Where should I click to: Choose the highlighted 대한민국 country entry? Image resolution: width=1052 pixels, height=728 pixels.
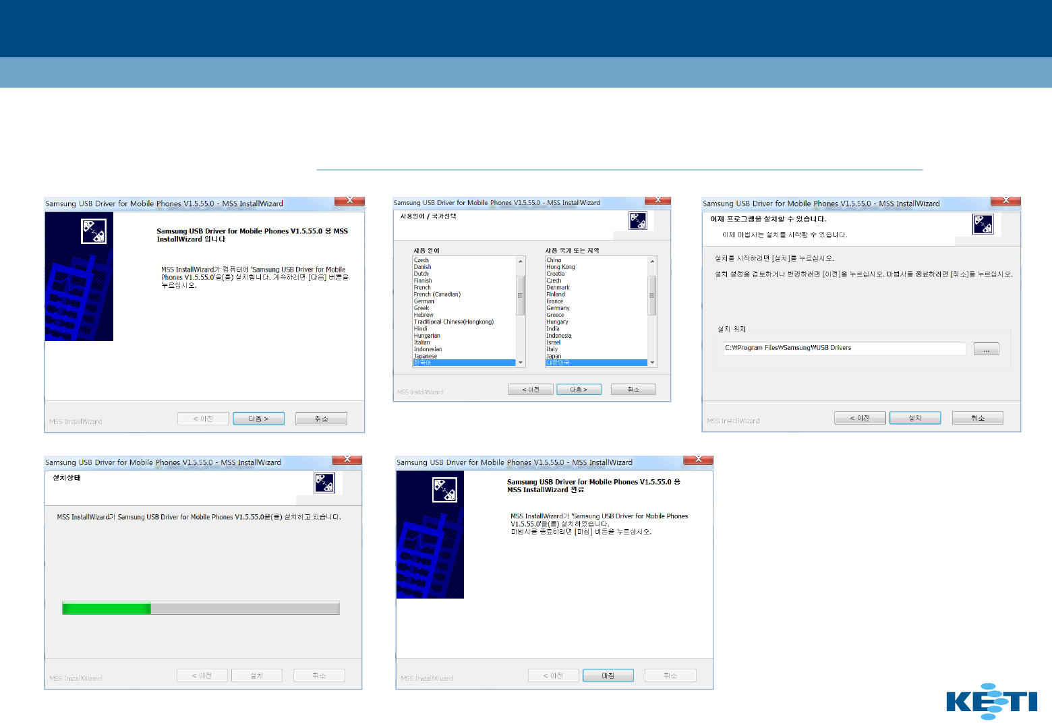coord(597,363)
